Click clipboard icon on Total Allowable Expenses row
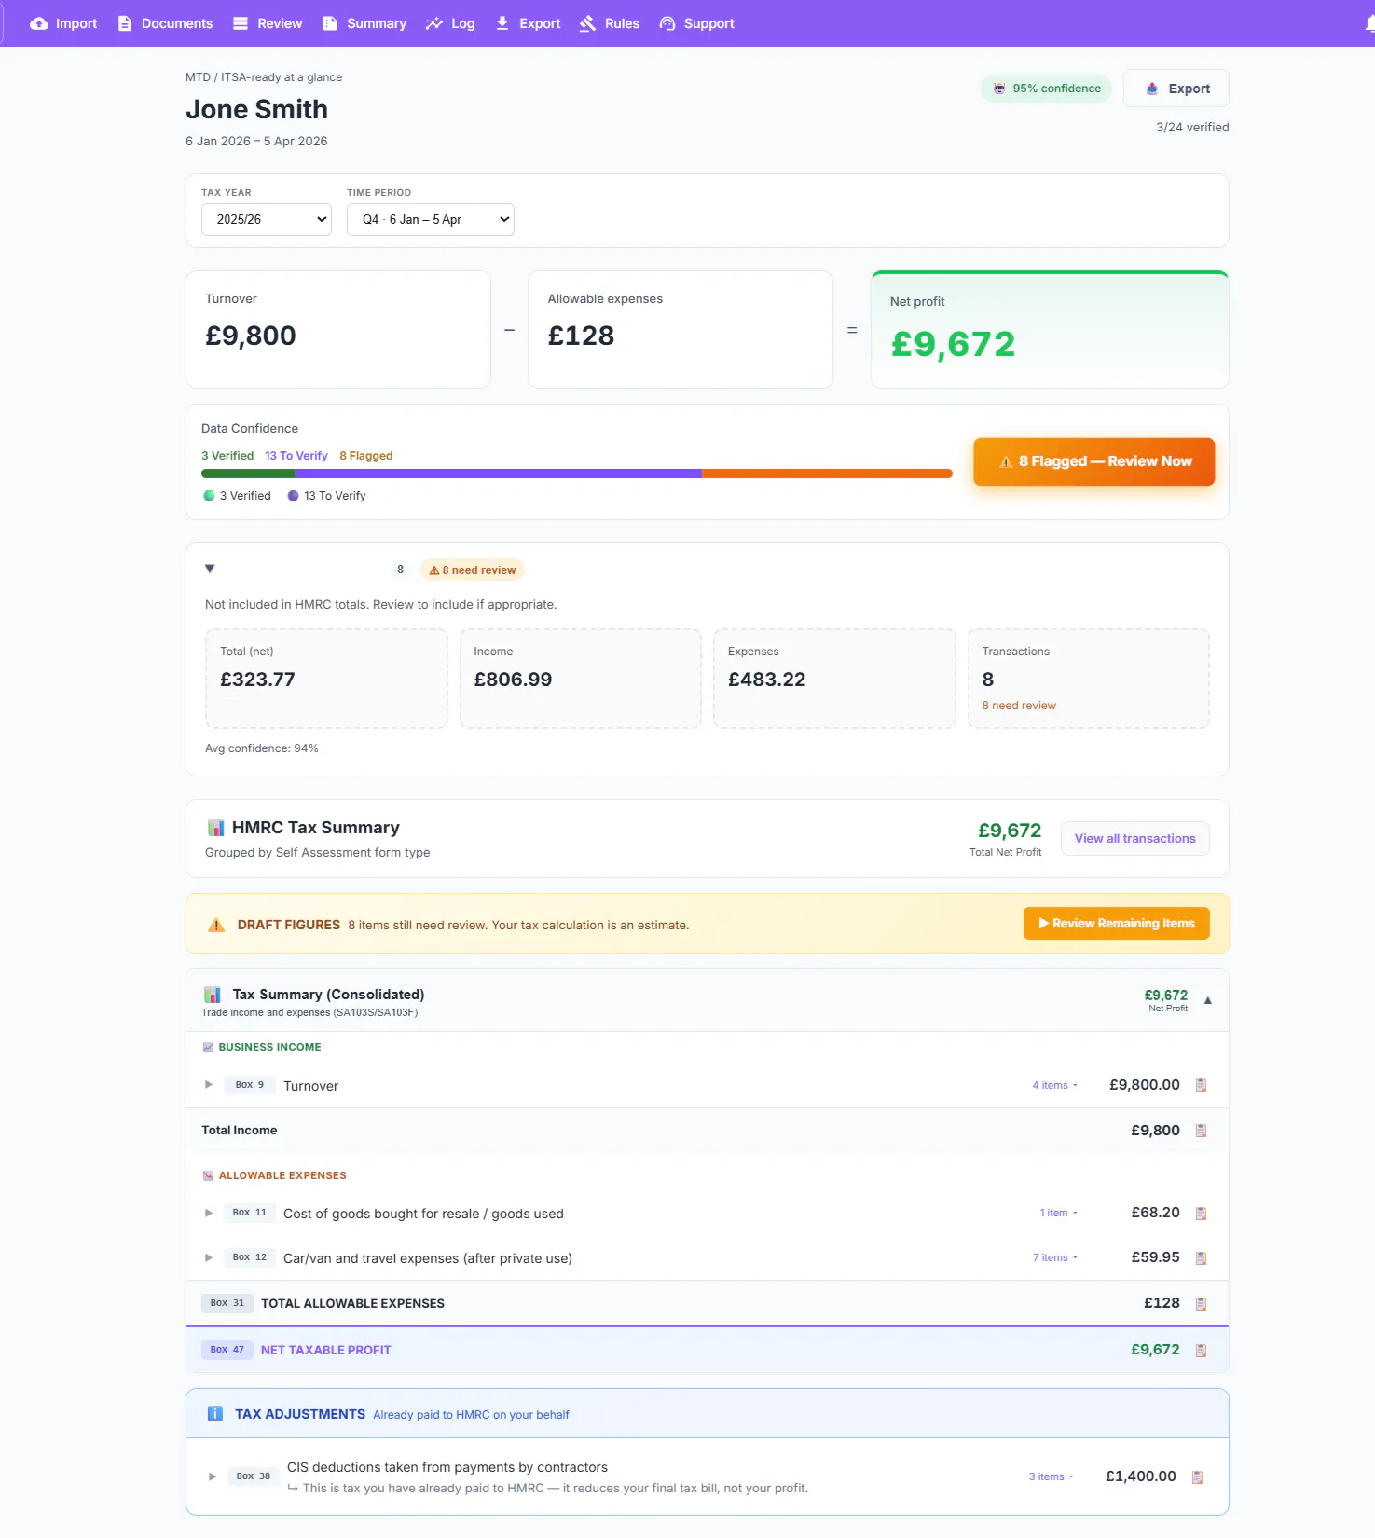 [x=1201, y=1304]
